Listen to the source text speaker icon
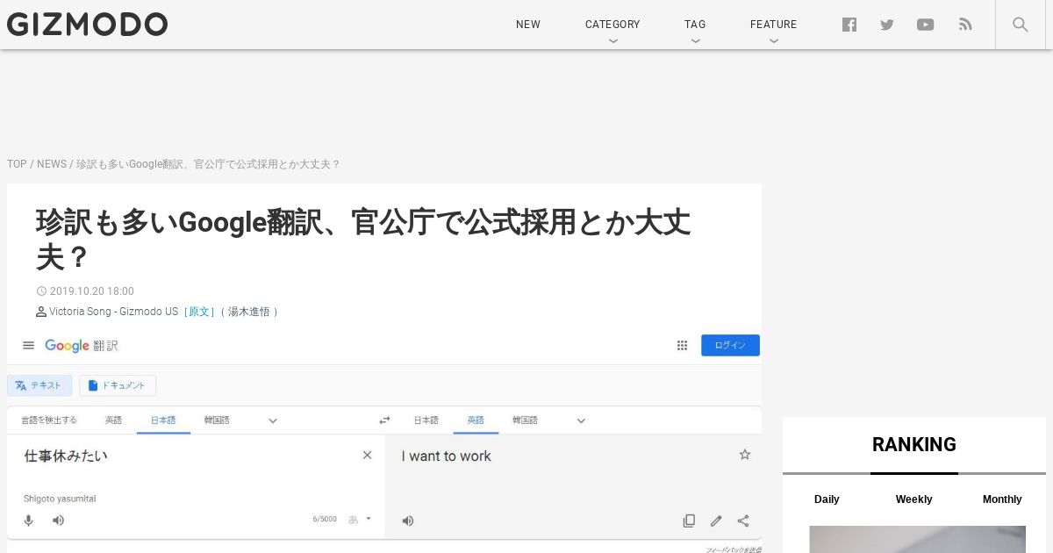 [x=58, y=520]
